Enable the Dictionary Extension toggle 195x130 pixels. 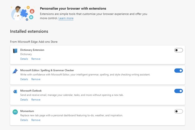point(178,50)
